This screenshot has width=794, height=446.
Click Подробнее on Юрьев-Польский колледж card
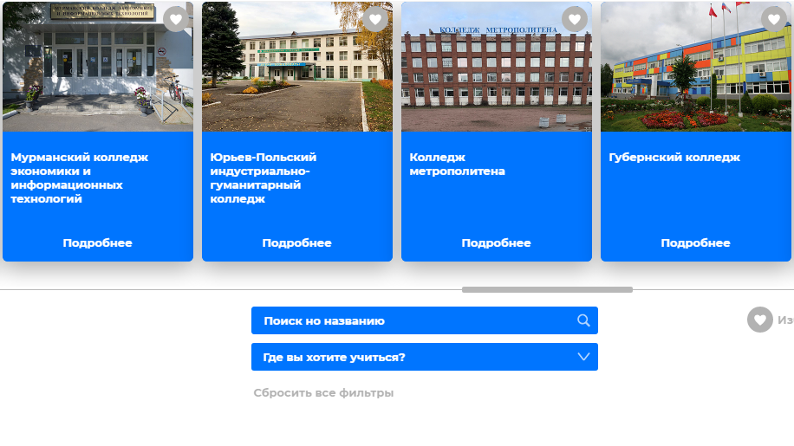tap(296, 243)
